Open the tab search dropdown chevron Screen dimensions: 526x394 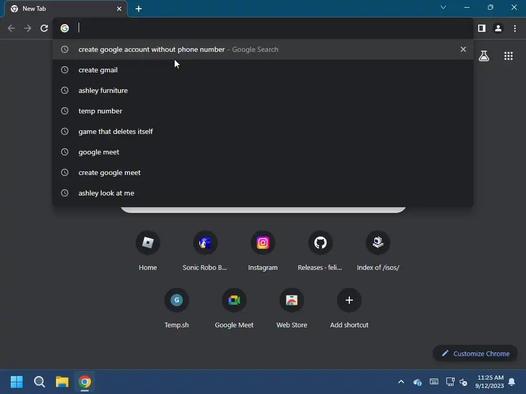tap(443, 7)
